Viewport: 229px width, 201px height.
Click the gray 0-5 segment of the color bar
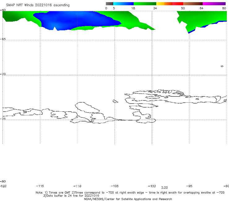[x=110, y=4]
